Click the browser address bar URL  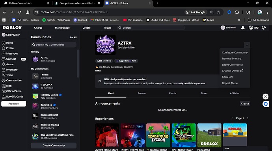(x=74, y=12)
